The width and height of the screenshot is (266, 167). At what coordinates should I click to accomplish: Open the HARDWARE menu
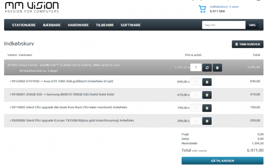coord(78,25)
